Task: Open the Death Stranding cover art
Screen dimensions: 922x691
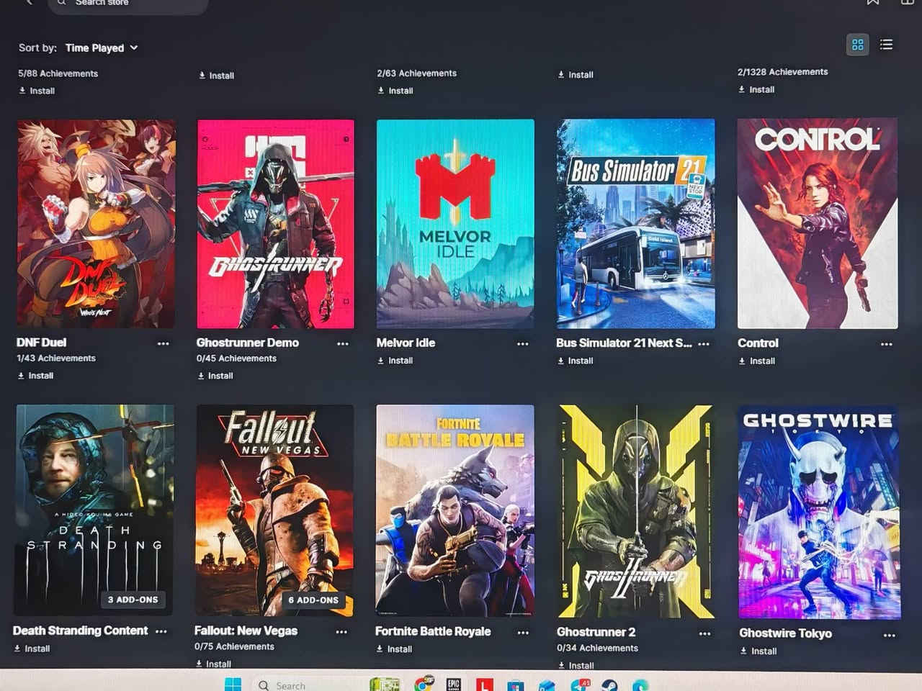Action: 94,510
